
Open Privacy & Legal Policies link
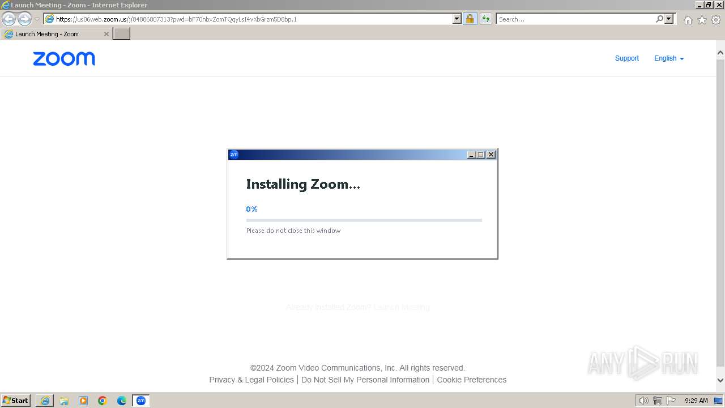click(x=251, y=380)
